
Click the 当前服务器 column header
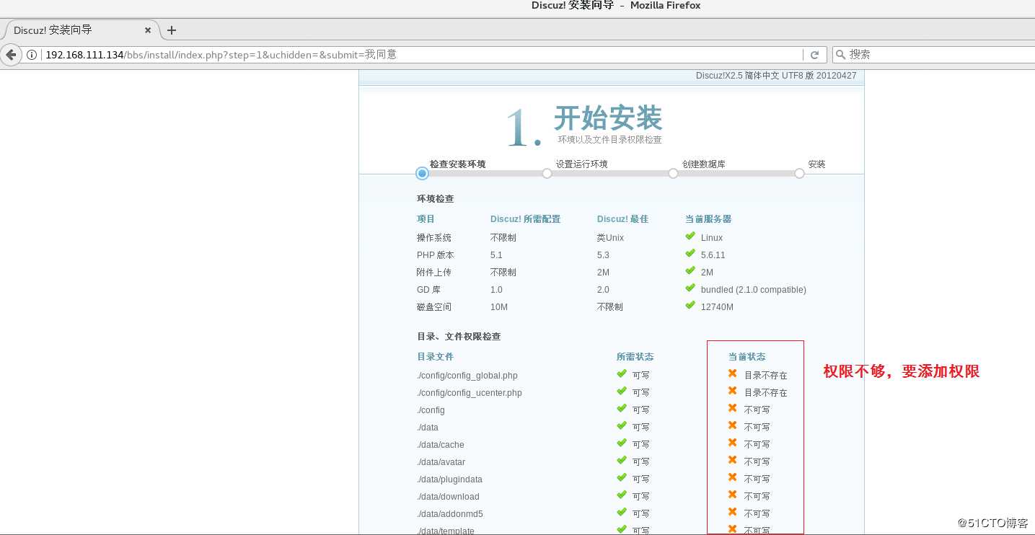(708, 219)
